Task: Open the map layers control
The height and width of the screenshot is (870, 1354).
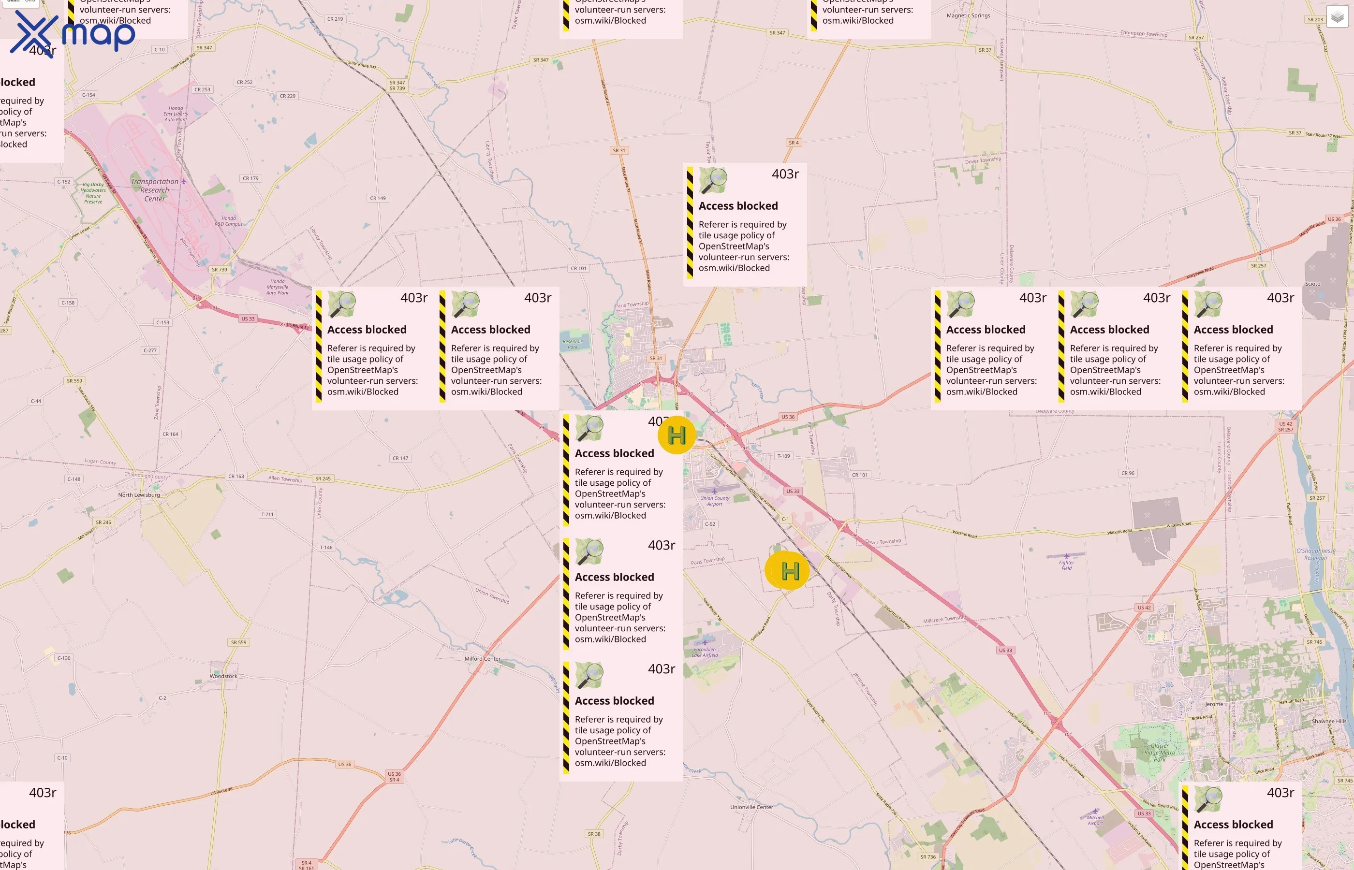Action: (1337, 17)
